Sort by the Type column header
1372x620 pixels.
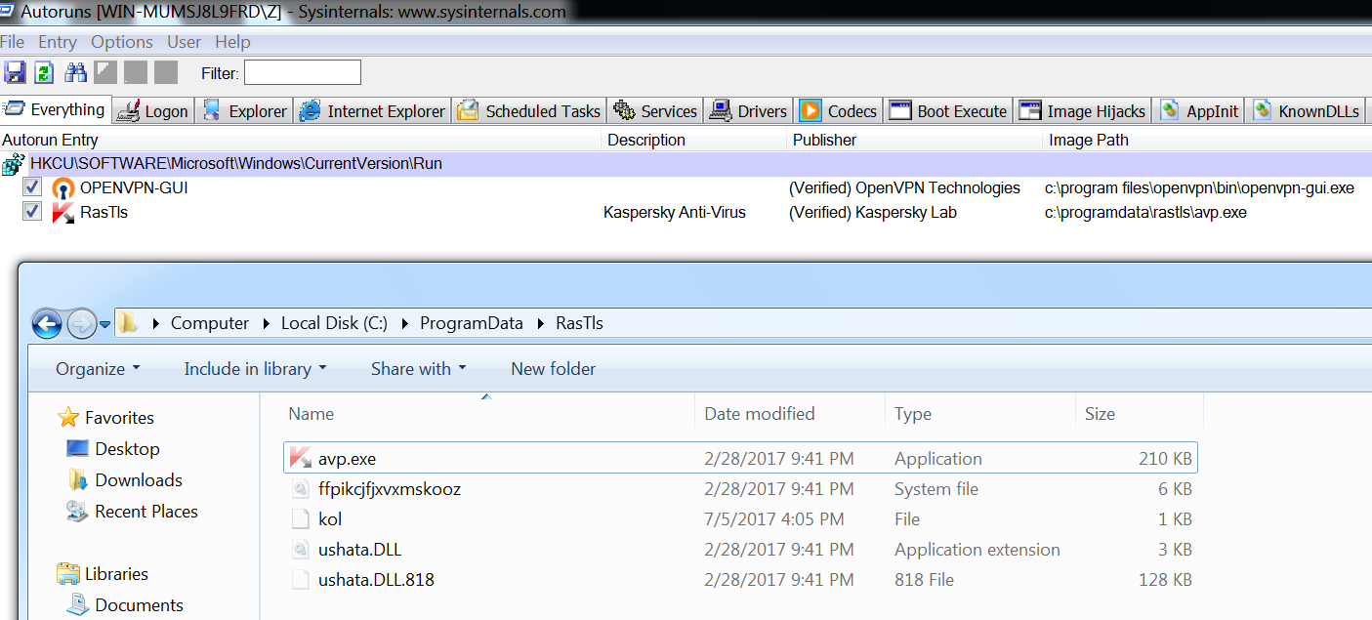(980, 414)
